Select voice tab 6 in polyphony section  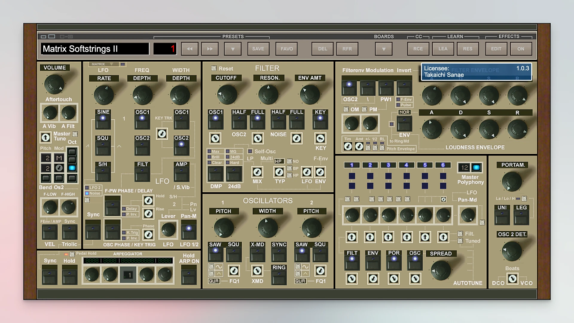[443, 165]
